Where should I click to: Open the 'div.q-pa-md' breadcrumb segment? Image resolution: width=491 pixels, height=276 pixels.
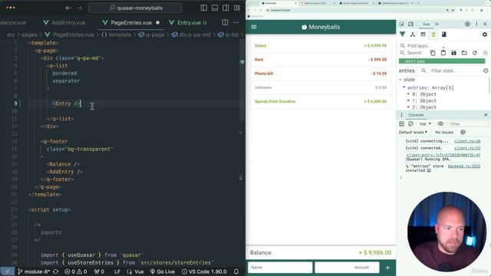coord(191,34)
